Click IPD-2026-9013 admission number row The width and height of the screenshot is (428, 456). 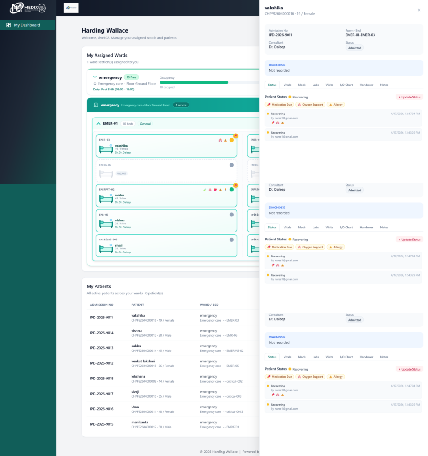point(101,348)
